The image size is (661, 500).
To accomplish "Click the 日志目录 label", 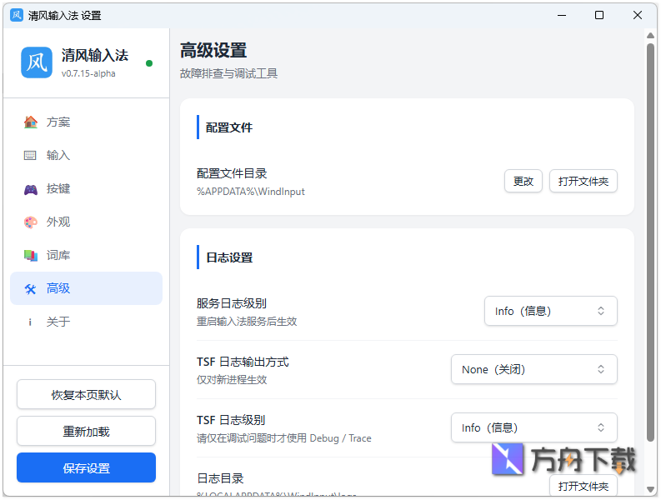I will [220, 478].
